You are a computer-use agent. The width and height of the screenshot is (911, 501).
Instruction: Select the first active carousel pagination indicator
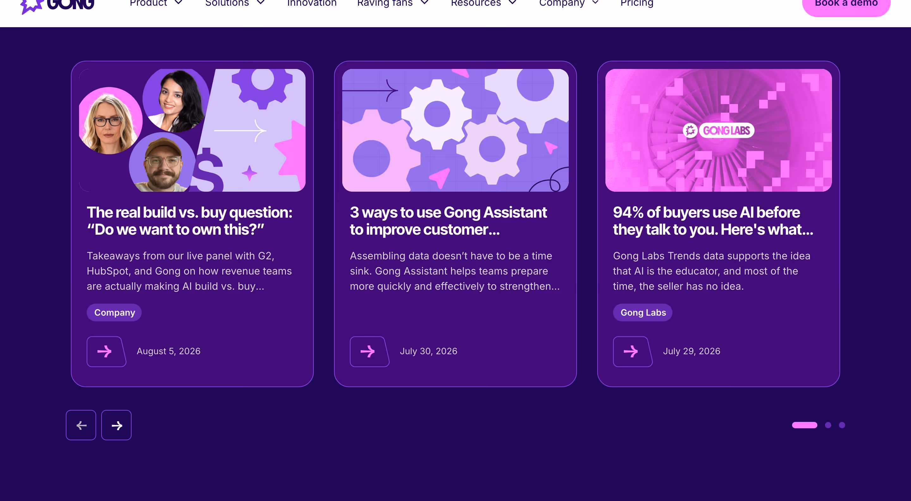coord(804,425)
